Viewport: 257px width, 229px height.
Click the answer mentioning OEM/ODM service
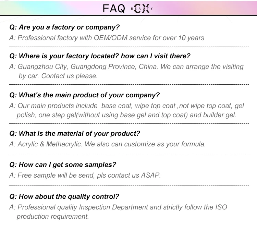[x=107, y=38]
